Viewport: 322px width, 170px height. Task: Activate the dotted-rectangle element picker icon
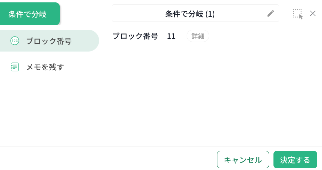point(298,14)
